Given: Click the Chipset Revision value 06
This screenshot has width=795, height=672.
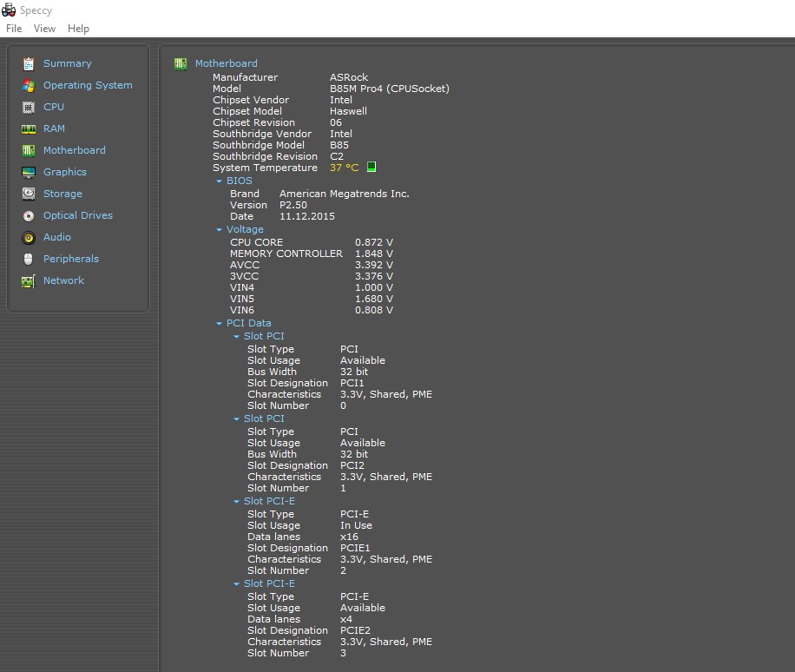Looking at the screenshot, I should pyautogui.click(x=336, y=122).
